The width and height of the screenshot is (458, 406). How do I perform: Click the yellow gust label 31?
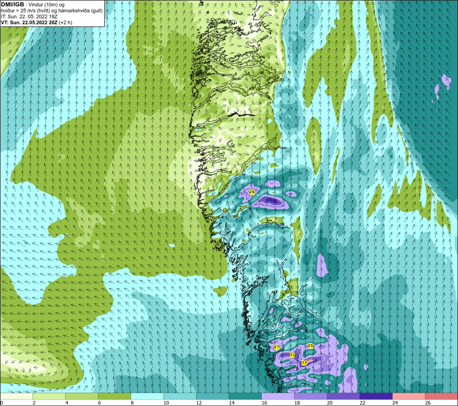click(x=292, y=355)
